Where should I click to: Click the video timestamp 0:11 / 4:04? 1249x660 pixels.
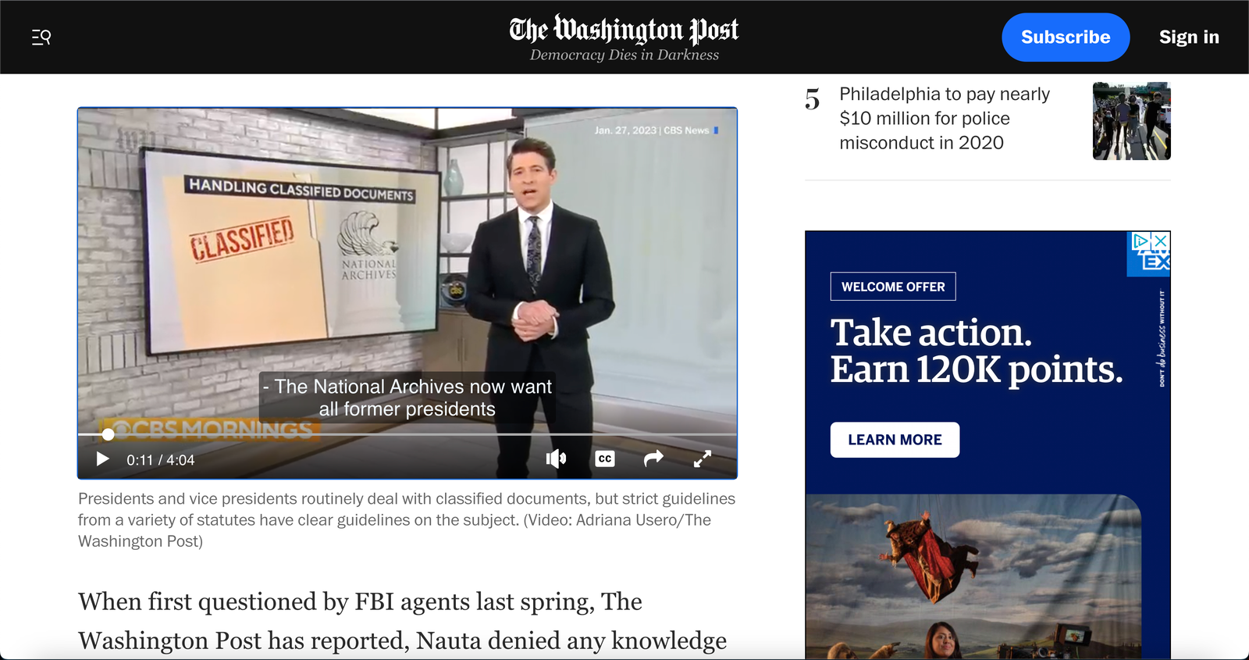pyautogui.click(x=161, y=460)
